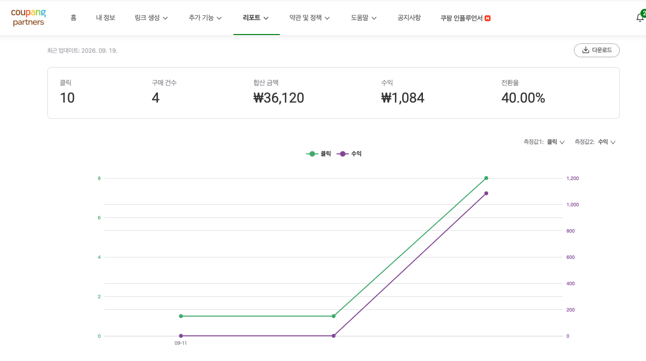646x361 pixels.
Task: Click the 09-11 date axis label
Action: pyautogui.click(x=181, y=343)
